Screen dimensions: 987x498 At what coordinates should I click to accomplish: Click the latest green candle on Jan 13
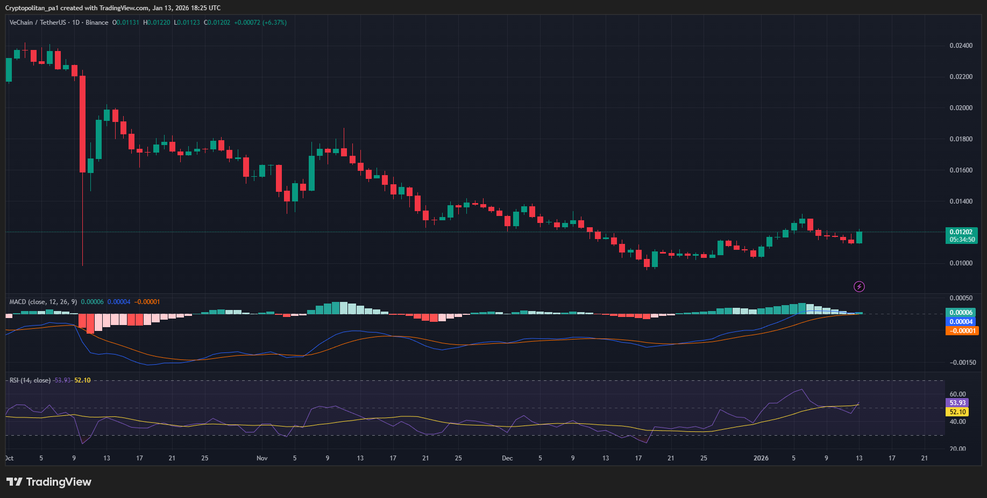coord(860,237)
